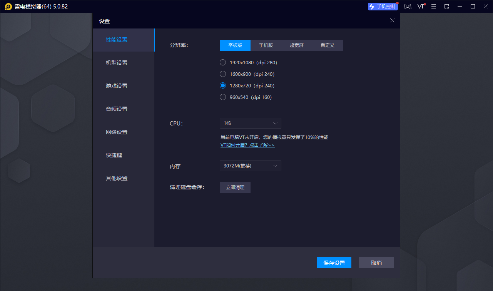Image resolution: width=493 pixels, height=291 pixels.
Task: Click the gamepad icon in the title bar
Action: point(407,7)
